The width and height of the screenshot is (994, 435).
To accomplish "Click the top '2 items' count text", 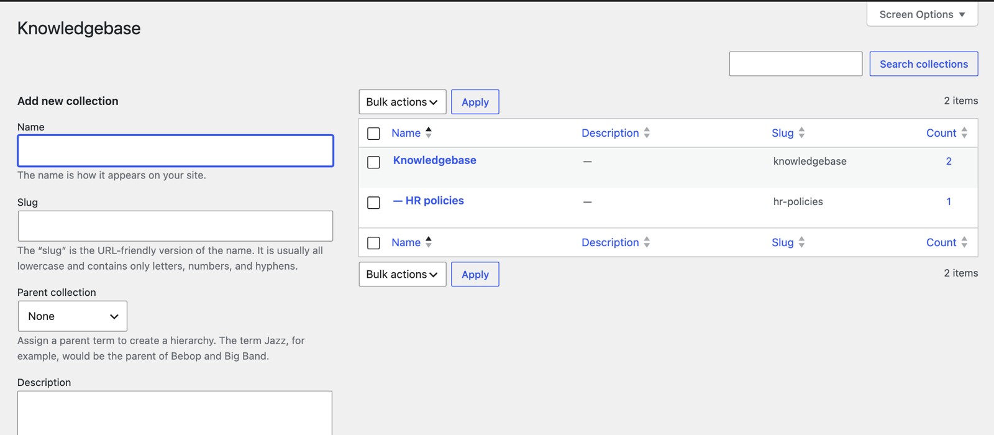I will (x=960, y=101).
